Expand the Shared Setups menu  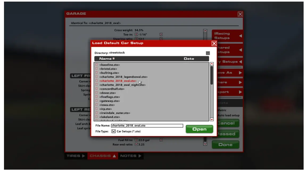pos(230,50)
